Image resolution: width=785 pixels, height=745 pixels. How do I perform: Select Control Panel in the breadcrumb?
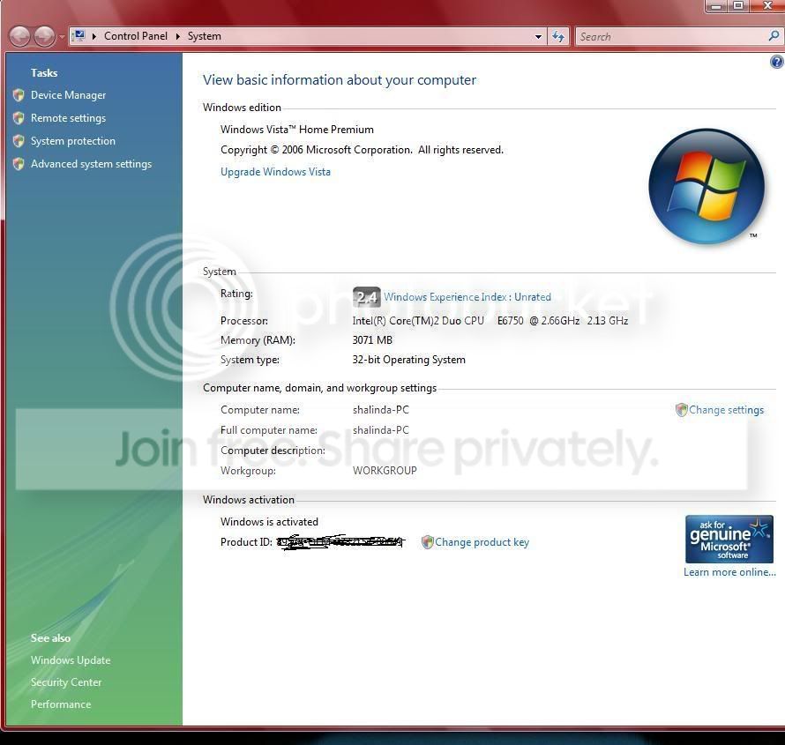136,36
